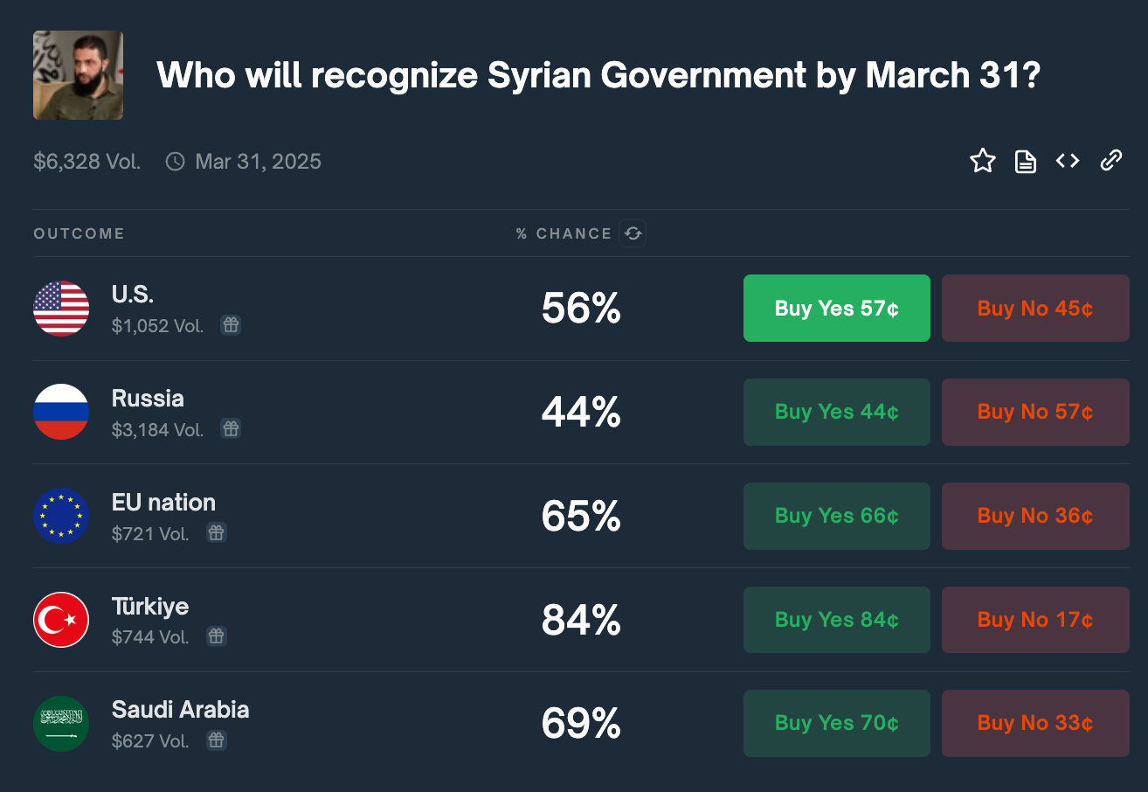The height and width of the screenshot is (792, 1148).
Task: Click the star favorite icon
Action: pos(983,161)
